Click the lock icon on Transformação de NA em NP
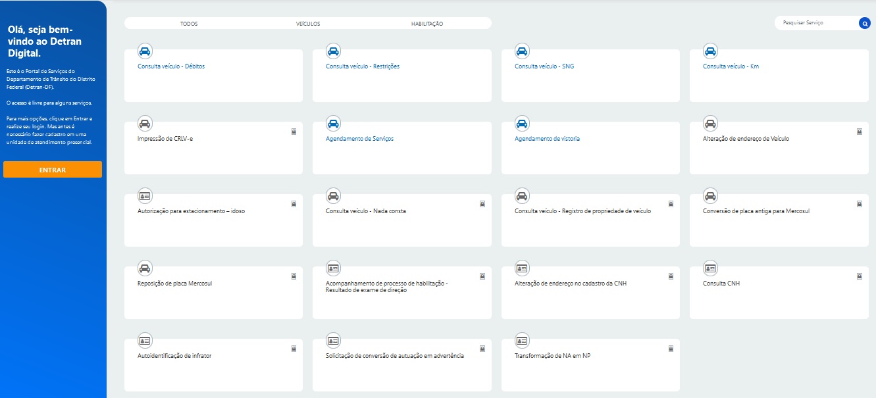 point(671,349)
